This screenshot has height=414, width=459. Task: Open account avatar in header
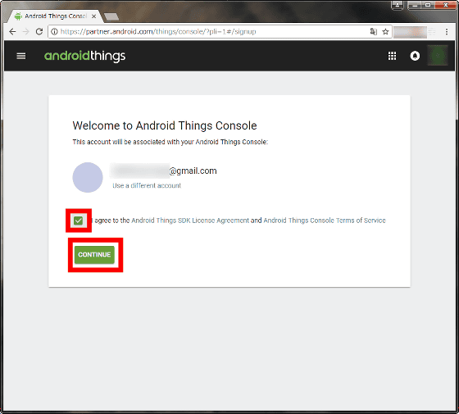(438, 56)
